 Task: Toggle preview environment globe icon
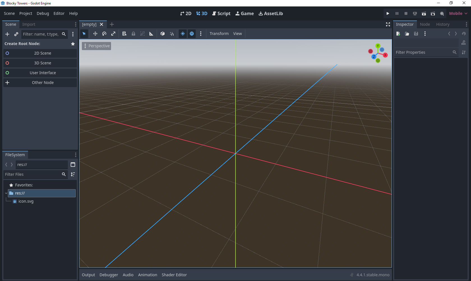[192, 34]
